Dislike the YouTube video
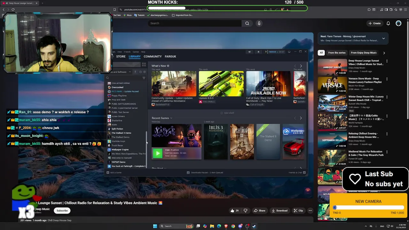Screen dimensions: 409x230 point(245,211)
